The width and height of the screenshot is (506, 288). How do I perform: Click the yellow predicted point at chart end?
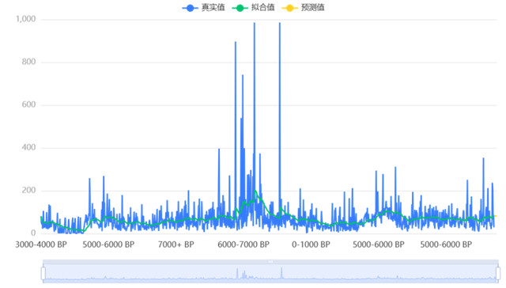[496, 216]
